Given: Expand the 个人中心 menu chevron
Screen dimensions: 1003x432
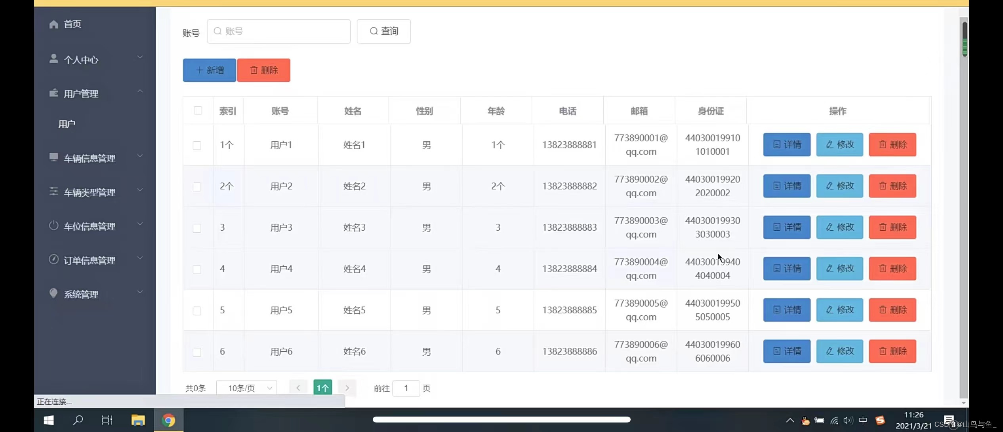Looking at the screenshot, I should point(140,57).
